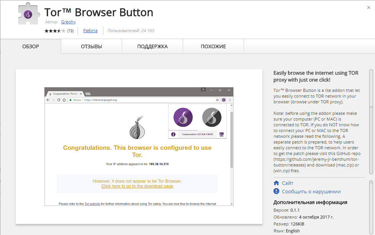The height and width of the screenshot is (235, 375).
Task: Click the back arrow in the preview browser
Action: [48, 100]
